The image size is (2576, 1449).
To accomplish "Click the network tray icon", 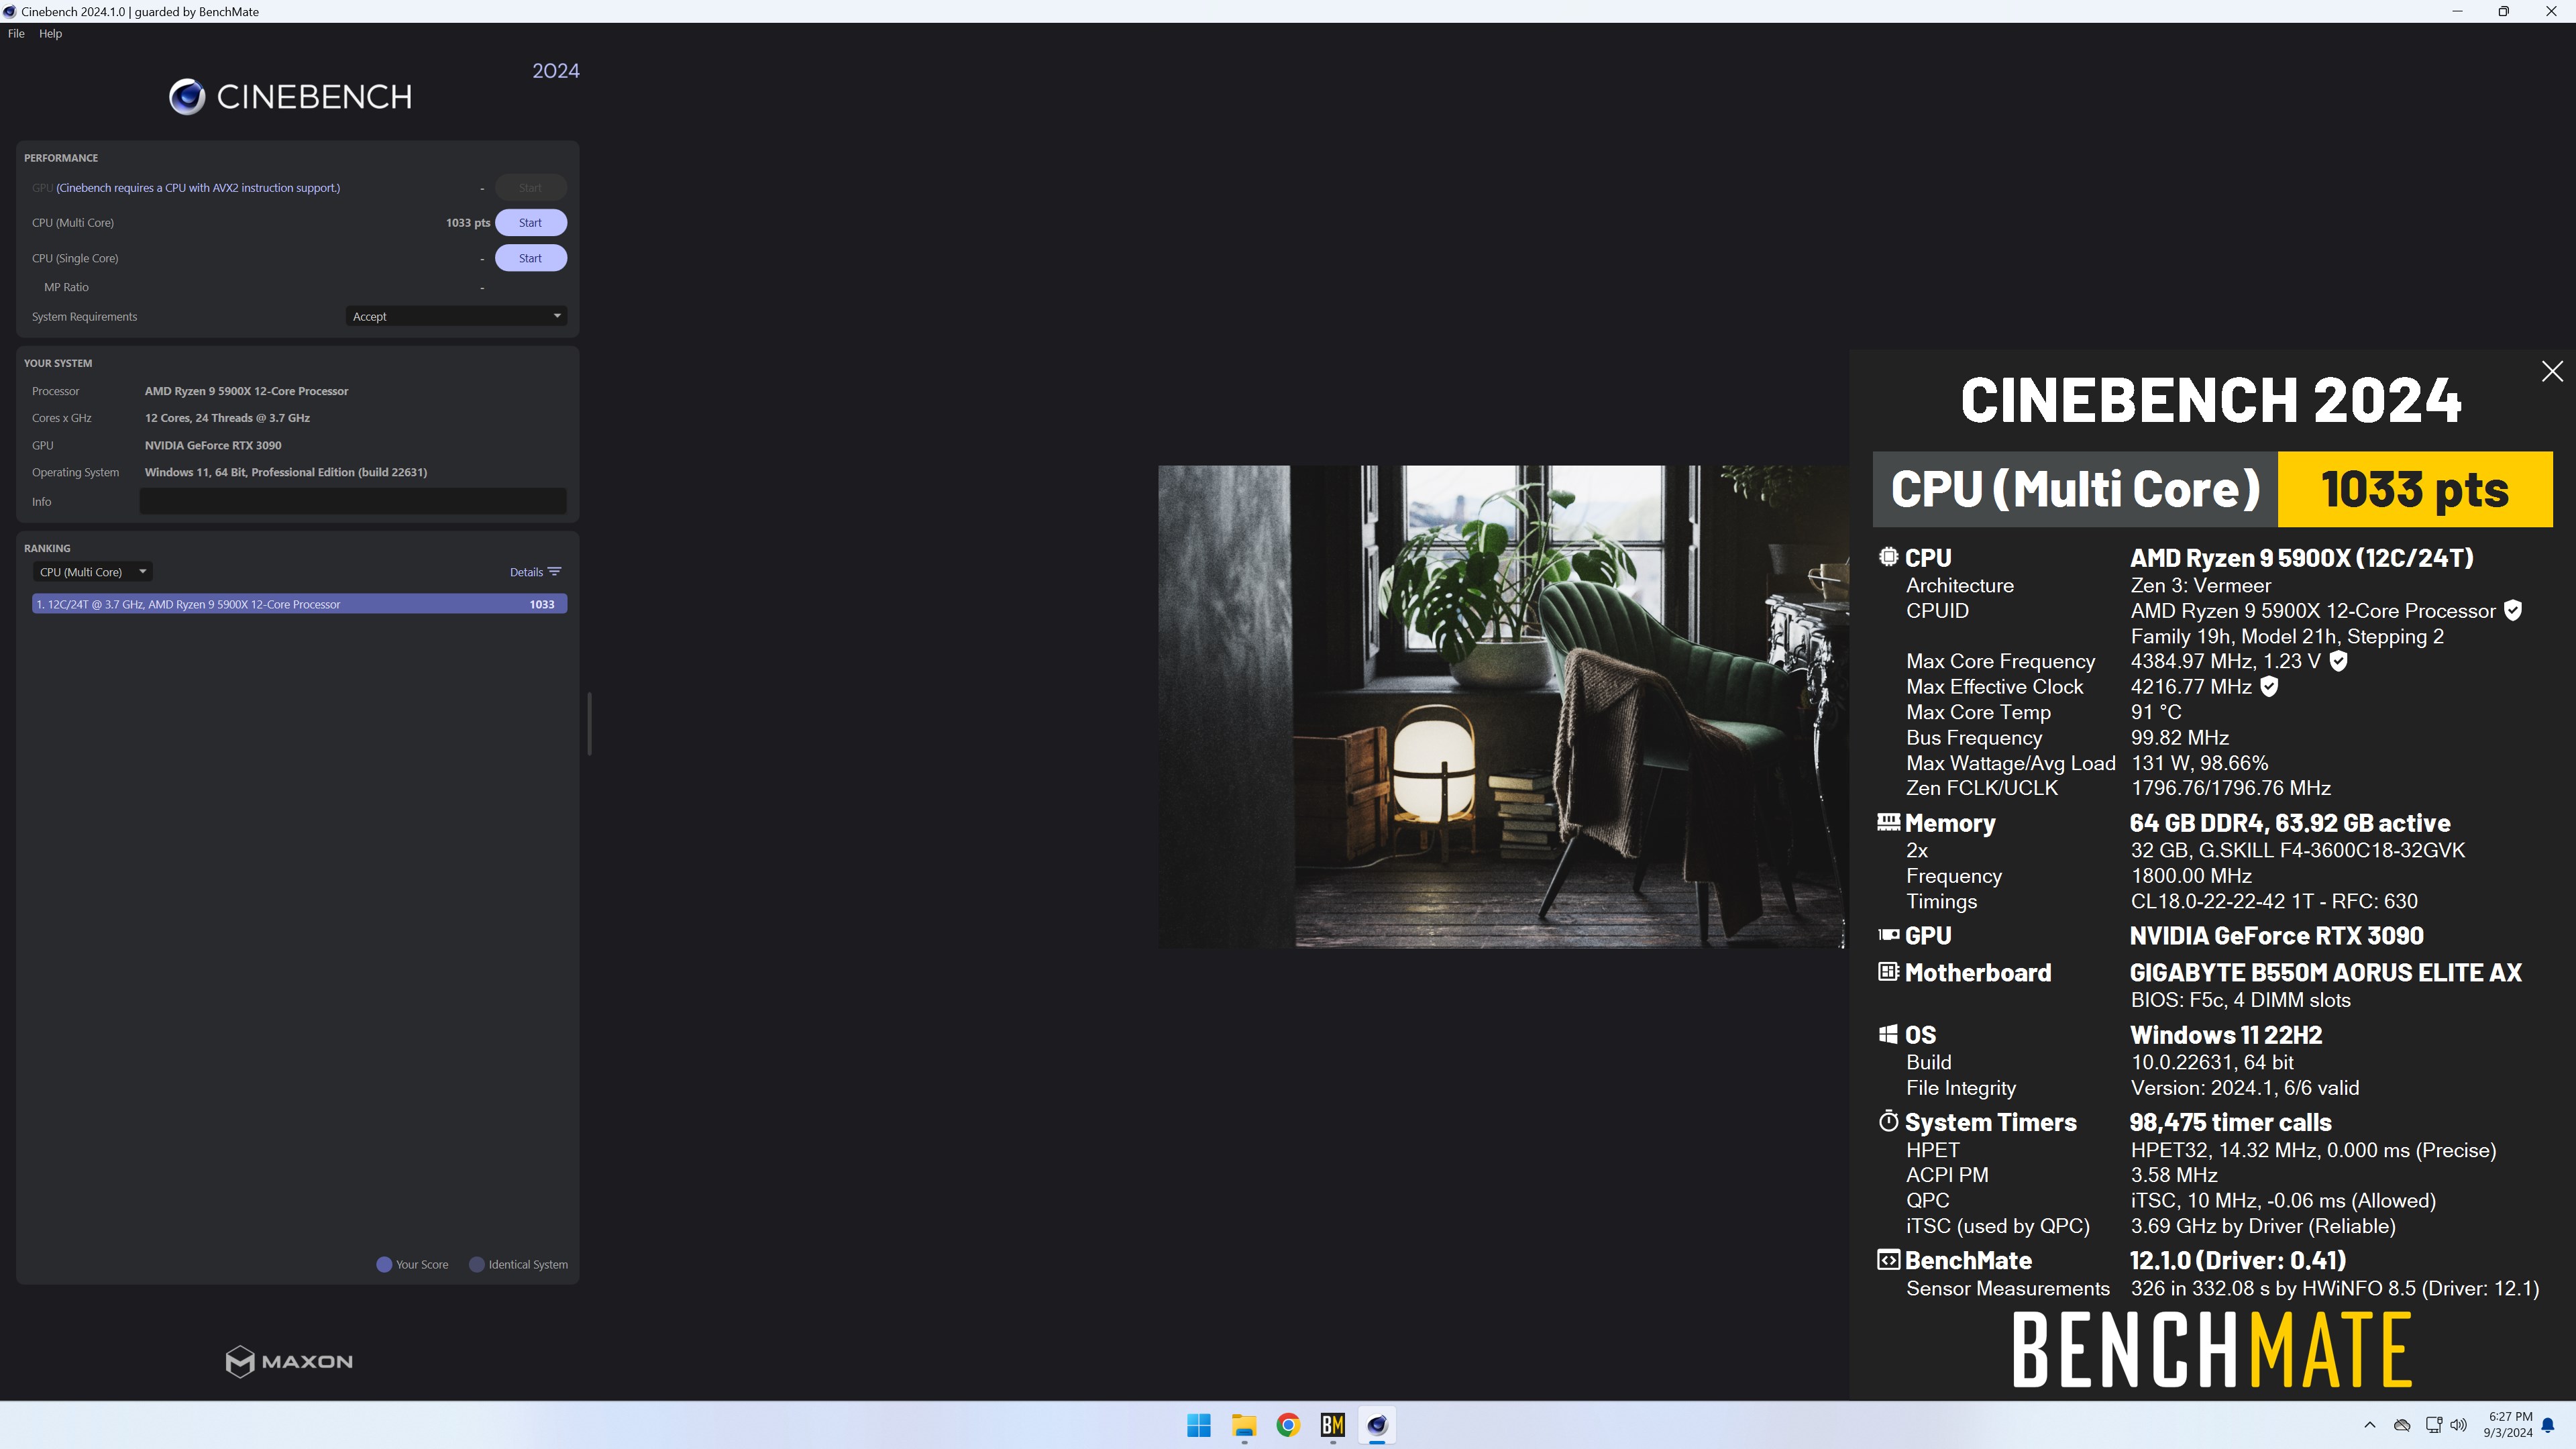I will pyautogui.click(x=2433, y=1425).
